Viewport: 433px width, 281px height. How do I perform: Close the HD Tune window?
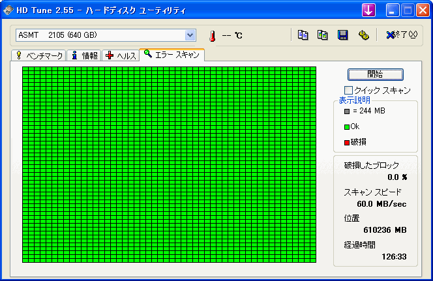tap(423, 10)
